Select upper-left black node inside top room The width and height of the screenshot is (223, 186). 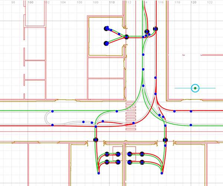click(107, 28)
